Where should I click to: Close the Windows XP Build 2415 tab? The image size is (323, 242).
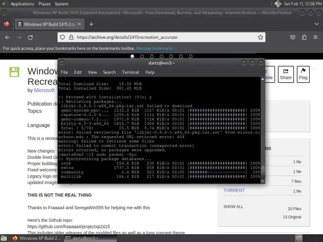tap(79, 24)
